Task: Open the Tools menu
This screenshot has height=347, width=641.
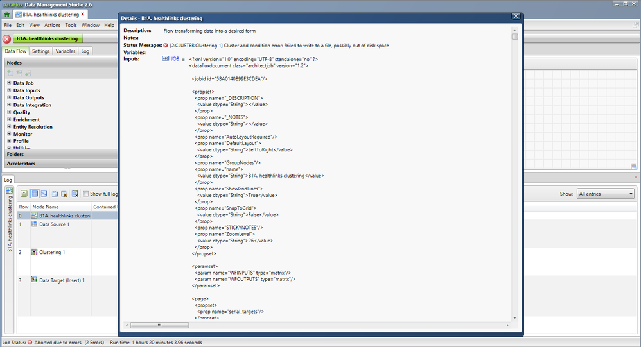Action: 71,25
